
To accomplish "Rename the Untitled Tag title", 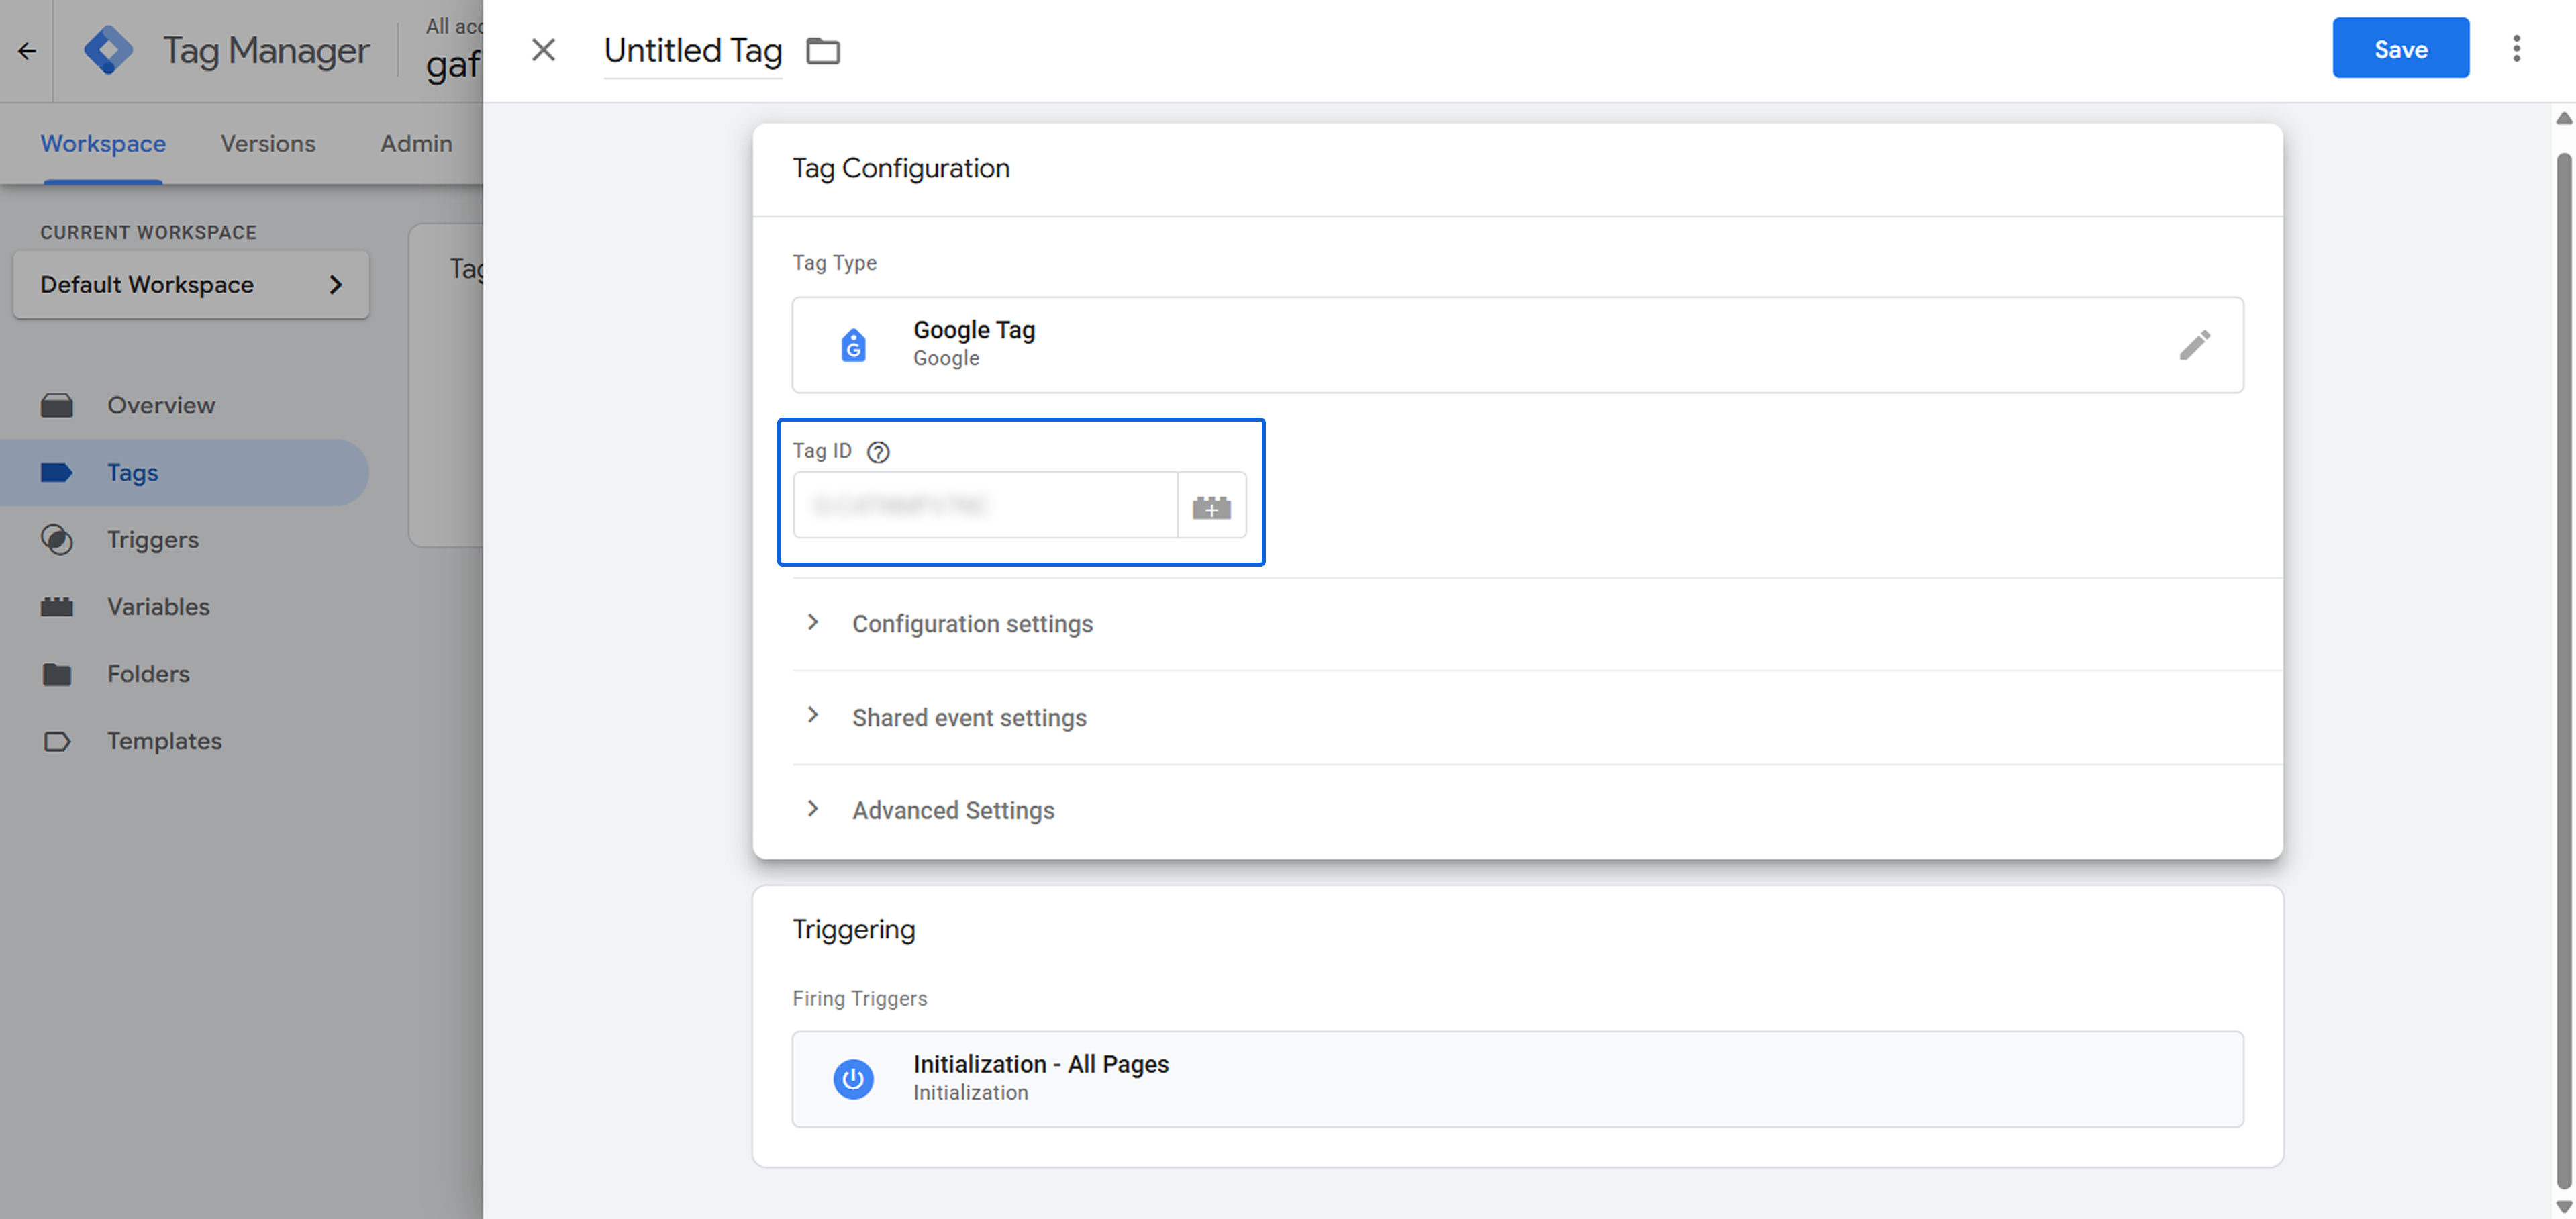I will [693, 50].
